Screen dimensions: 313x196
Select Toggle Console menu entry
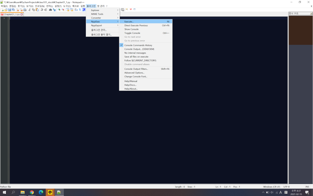pos(146,33)
